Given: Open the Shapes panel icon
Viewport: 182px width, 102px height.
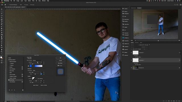Looking at the screenshot, I should pos(123,52).
